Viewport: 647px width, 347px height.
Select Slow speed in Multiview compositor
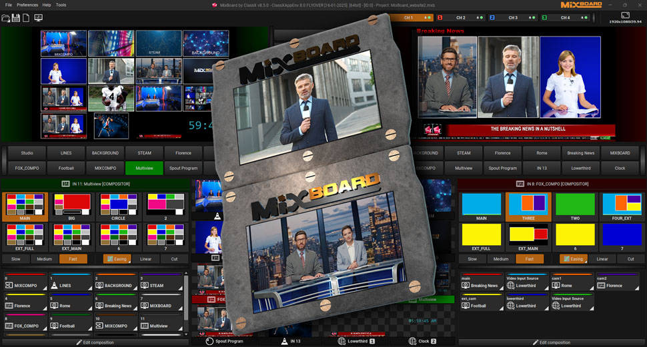[x=15, y=259]
